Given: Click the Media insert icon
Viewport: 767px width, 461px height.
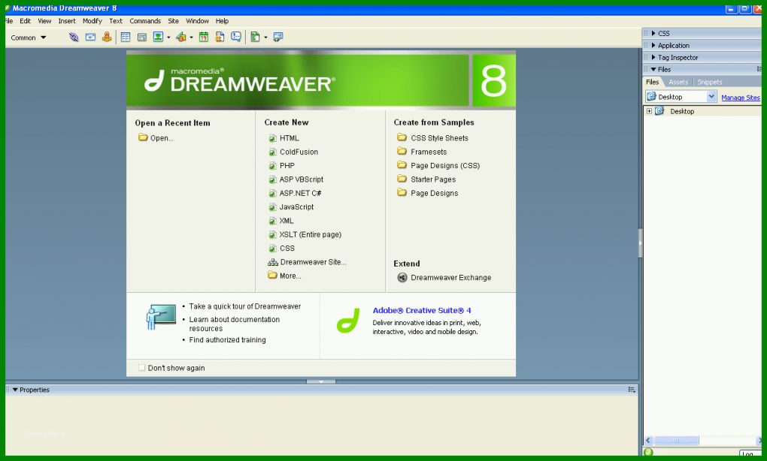Looking at the screenshot, I should pyautogui.click(x=181, y=37).
